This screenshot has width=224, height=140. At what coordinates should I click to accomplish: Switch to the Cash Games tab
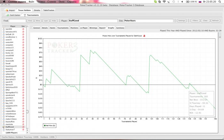[x=13, y=15]
